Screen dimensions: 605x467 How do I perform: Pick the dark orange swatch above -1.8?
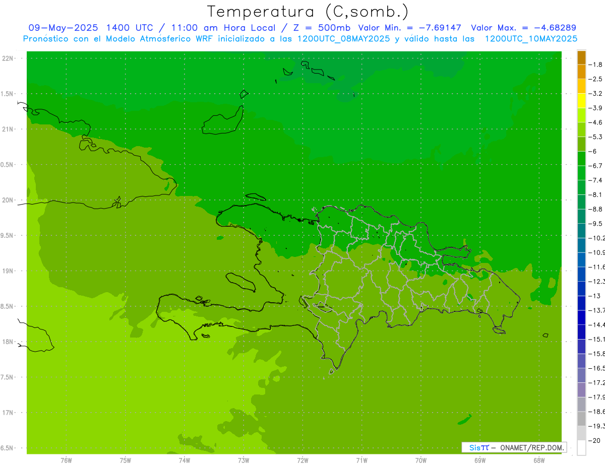(581, 57)
